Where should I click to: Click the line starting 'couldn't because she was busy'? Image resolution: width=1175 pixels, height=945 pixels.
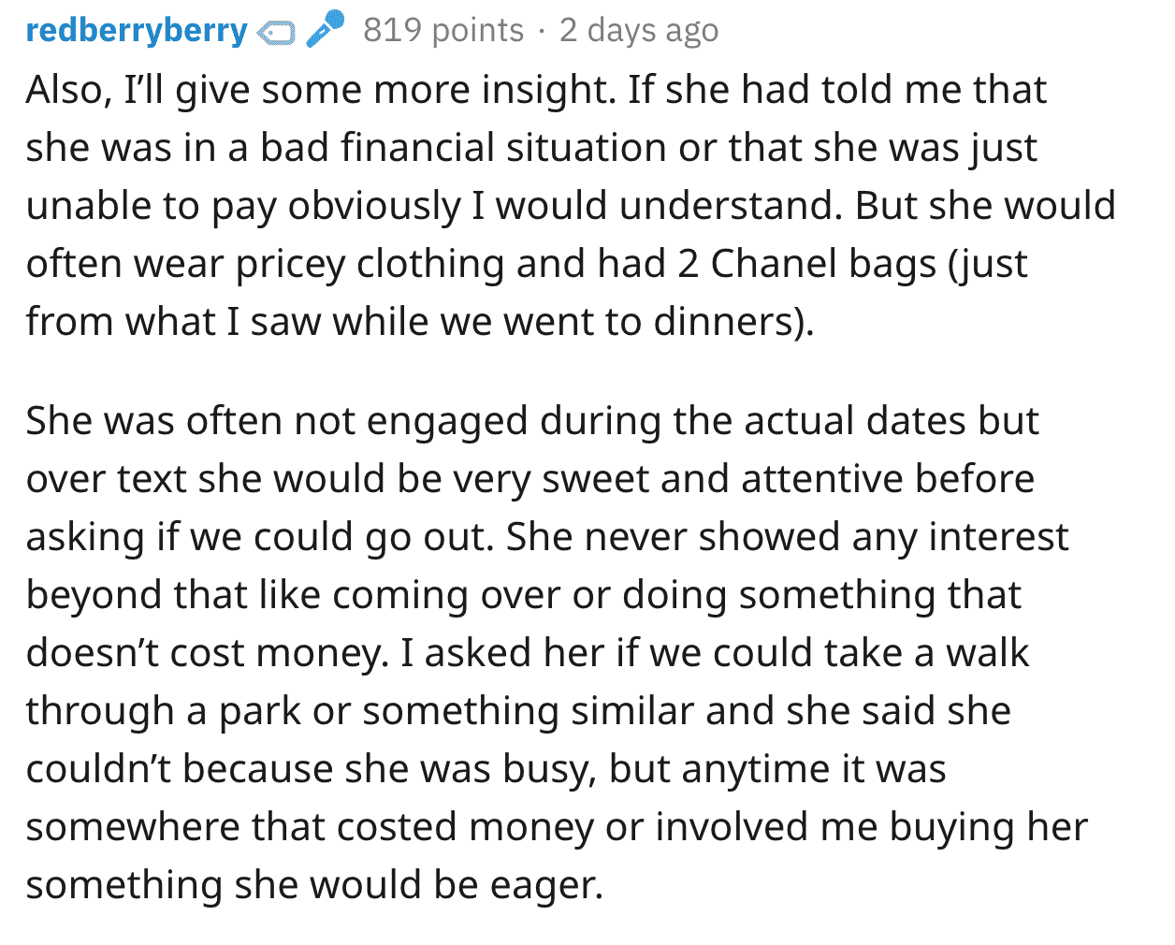486,770
